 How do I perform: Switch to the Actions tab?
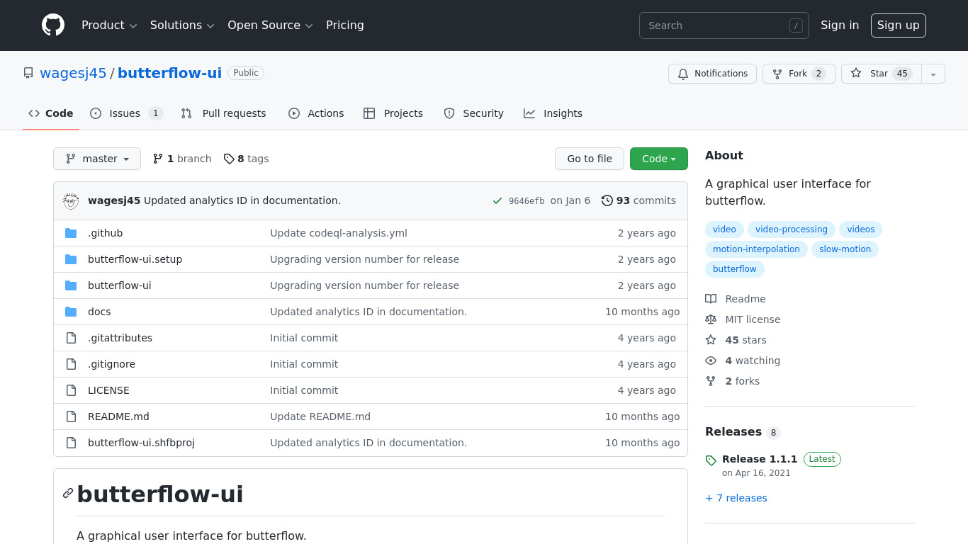click(316, 113)
